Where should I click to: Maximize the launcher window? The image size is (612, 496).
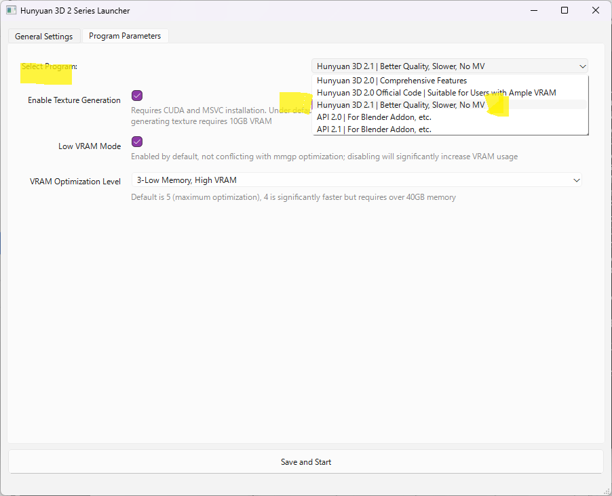pyautogui.click(x=565, y=11)
